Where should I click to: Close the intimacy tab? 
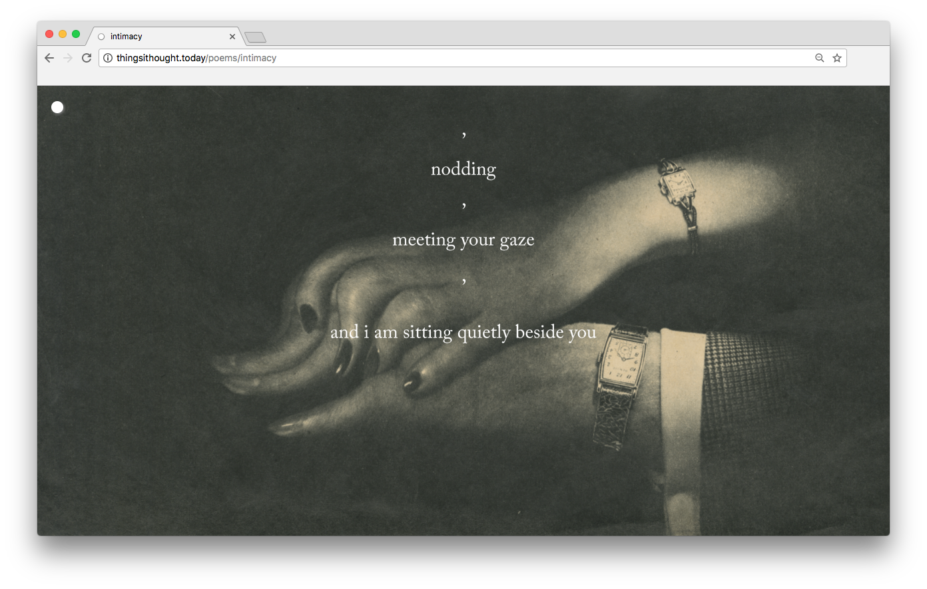(x=232, y=37)
